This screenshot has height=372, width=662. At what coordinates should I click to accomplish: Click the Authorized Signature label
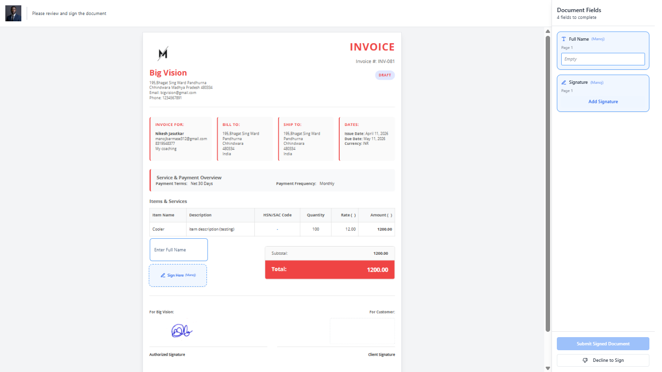[x=167, y=355]
